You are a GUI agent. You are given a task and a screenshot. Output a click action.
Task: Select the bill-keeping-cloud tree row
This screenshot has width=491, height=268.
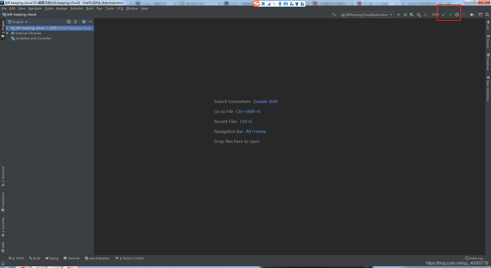(x=50, y=28)
